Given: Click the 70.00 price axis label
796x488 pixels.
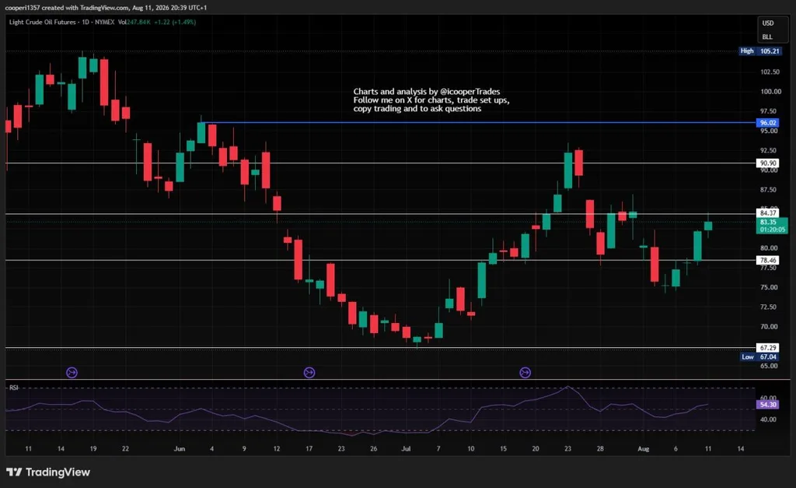Looking at the screenshot, I should point(770,326).
